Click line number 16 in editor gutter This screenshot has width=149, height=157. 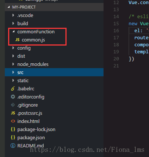point(116,31)
